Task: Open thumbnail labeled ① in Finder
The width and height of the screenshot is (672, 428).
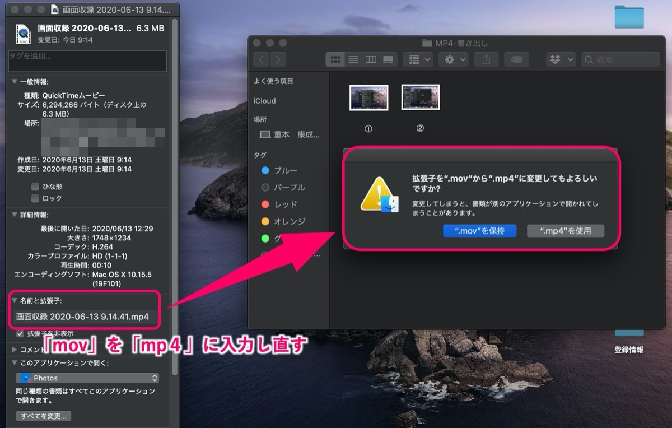Action: click(368, 97)
